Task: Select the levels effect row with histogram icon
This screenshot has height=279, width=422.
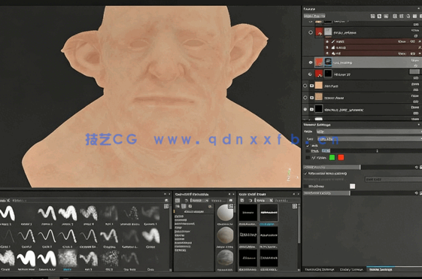Action: pos(372,47)
